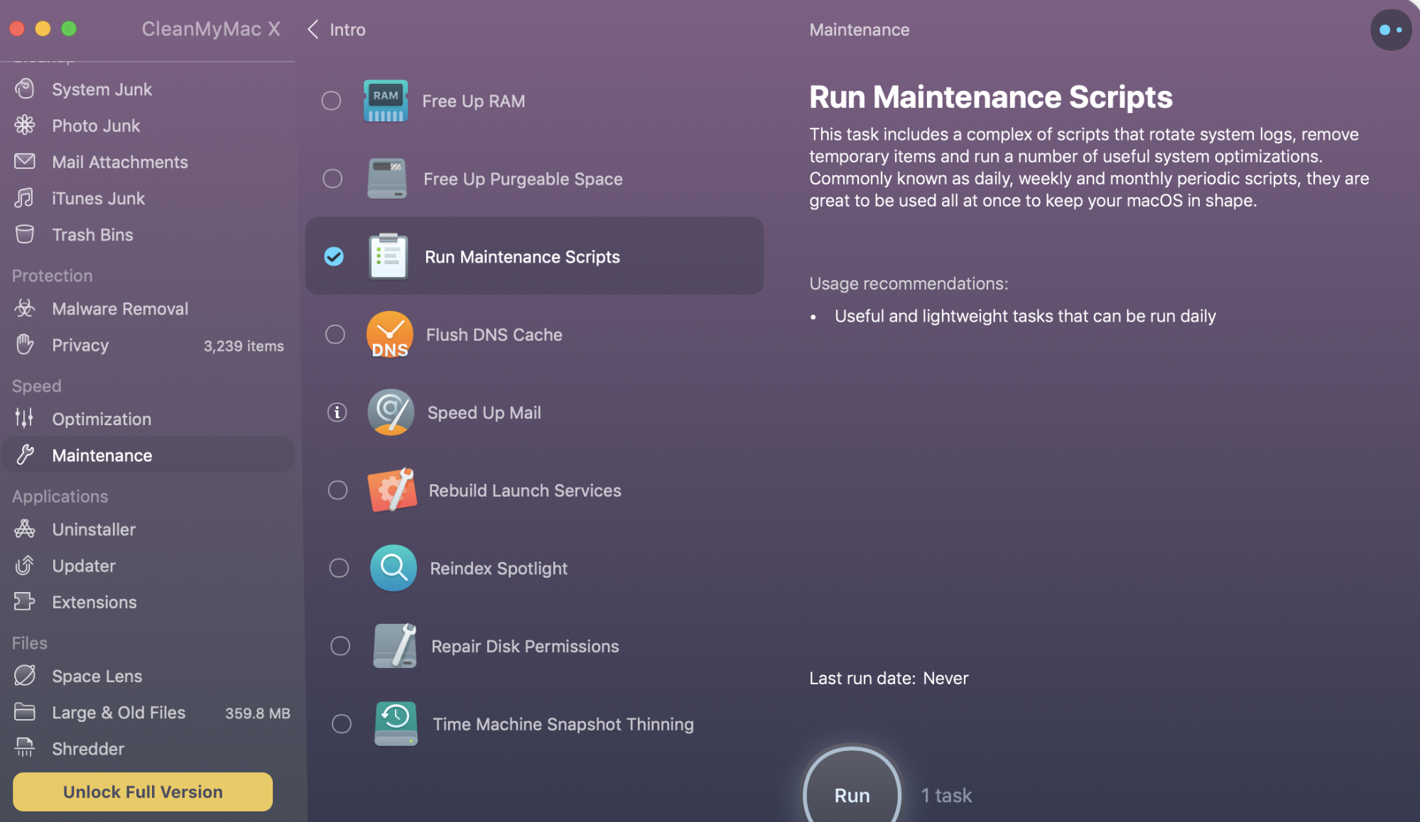
Task: Click the Maintenance wrench icon
Action: click(x=25, y=455)
